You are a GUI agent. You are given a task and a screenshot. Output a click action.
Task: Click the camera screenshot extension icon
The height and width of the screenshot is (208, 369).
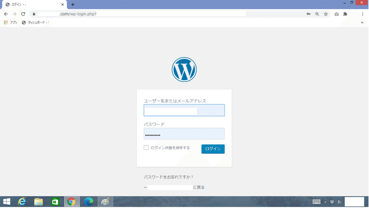(337, 14)
